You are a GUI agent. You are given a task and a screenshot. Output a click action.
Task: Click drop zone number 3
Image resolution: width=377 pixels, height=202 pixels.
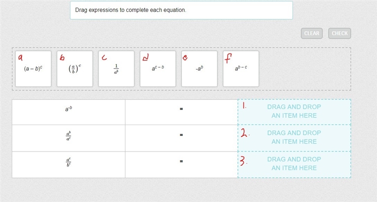pos(294,164)
